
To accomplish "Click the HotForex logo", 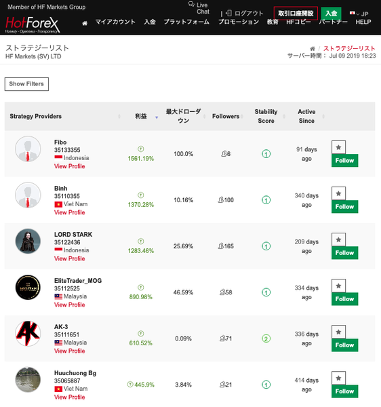I will (33, 25).
